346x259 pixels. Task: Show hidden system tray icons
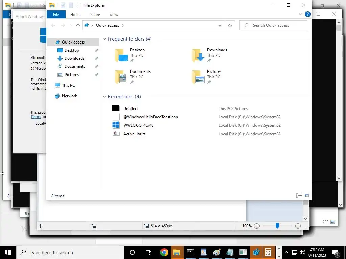tap(286, 252)
